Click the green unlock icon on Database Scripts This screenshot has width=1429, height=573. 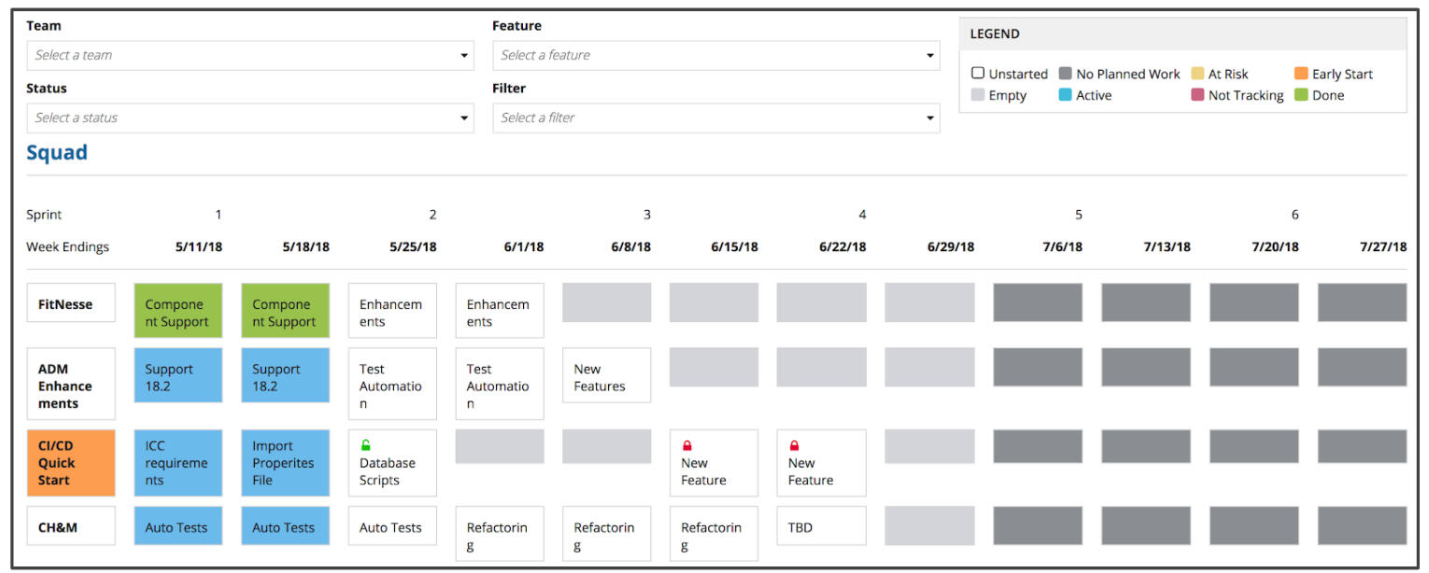pos(366,445)
